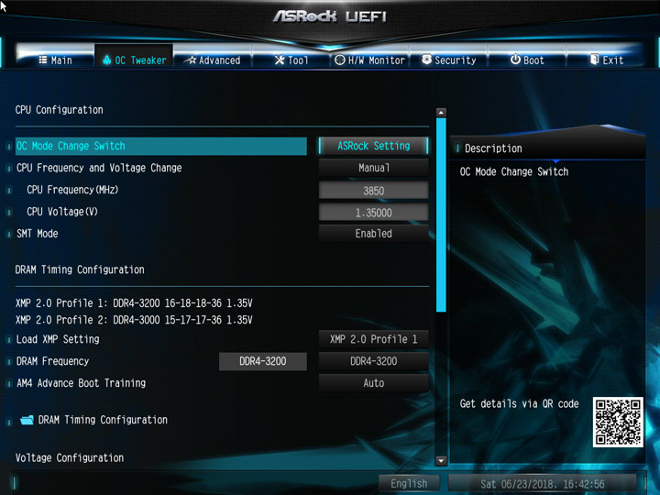The width and height of the screenshot is (660, 495).
Task: Click the OC Tweaker flame icon
Action: pos(107,60)
